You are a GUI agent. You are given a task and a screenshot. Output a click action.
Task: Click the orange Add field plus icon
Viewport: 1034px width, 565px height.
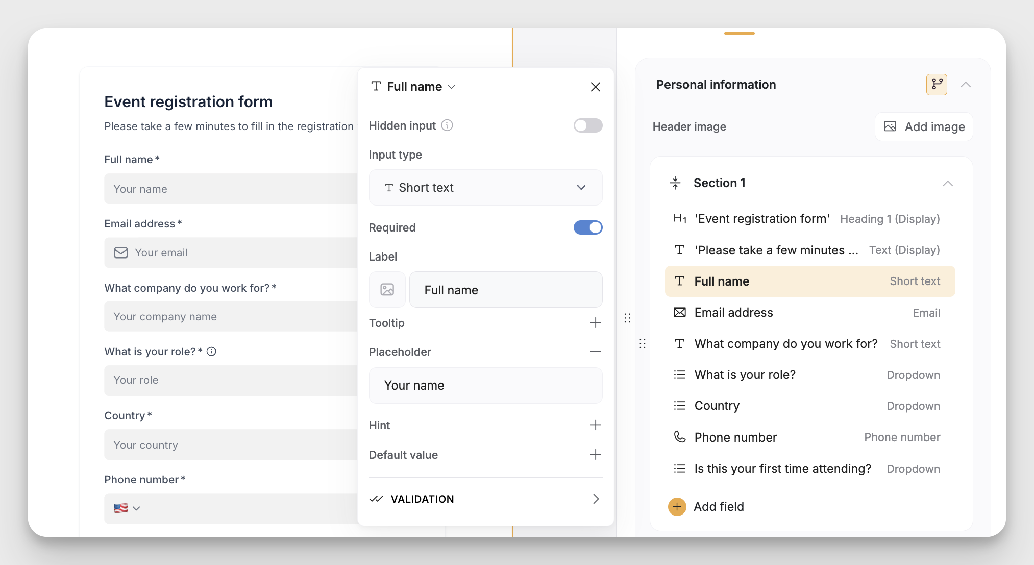point(677,506)
